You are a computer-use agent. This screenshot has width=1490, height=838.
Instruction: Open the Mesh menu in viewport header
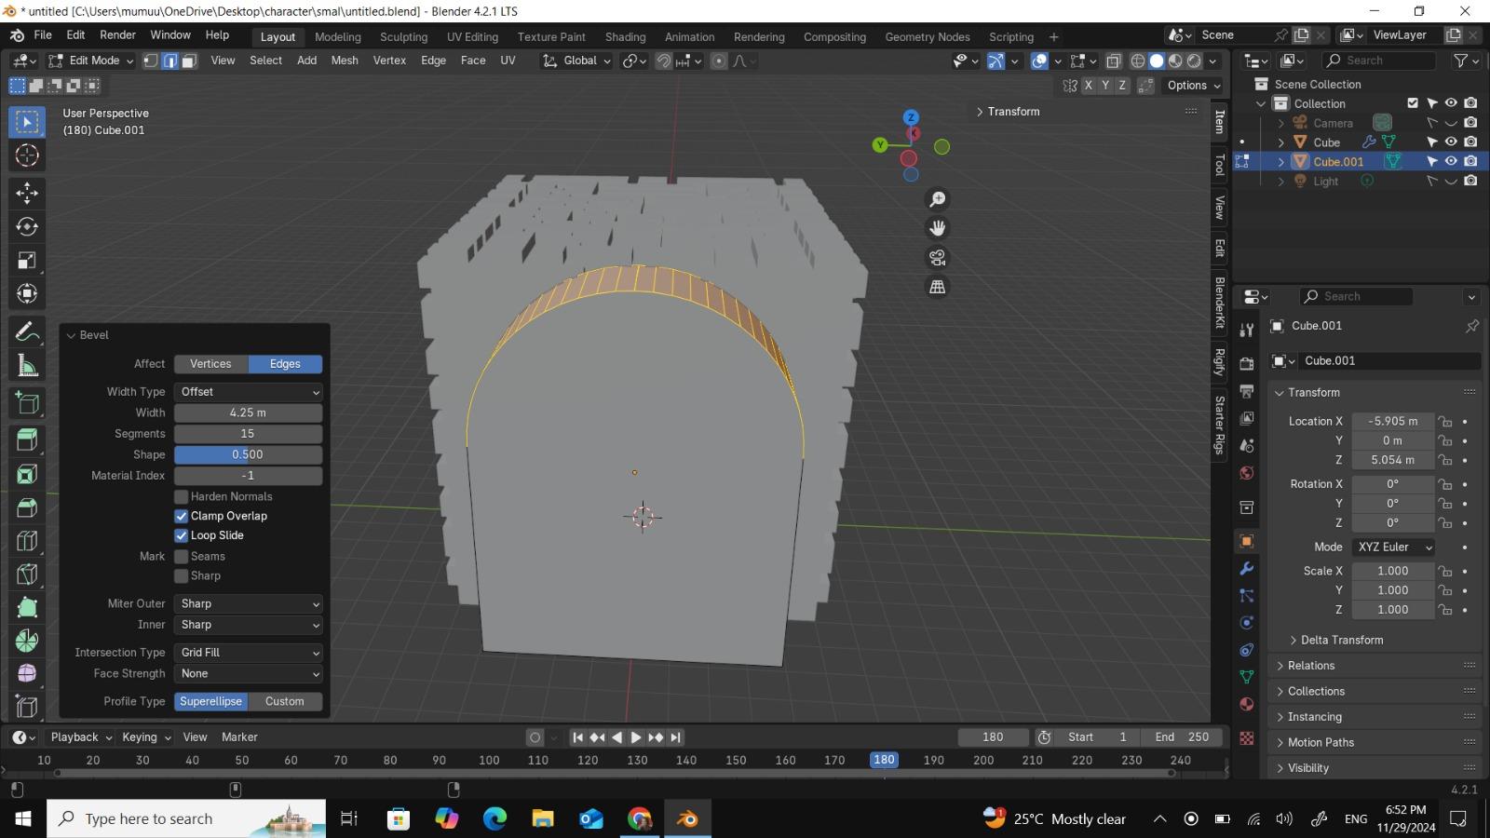pyautogui.click(x=345, y=61)
